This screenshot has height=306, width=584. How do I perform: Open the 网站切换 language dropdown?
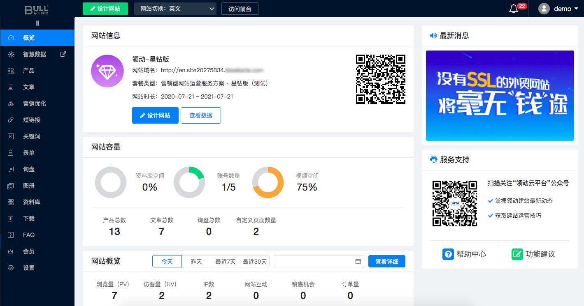pos(175,9)
